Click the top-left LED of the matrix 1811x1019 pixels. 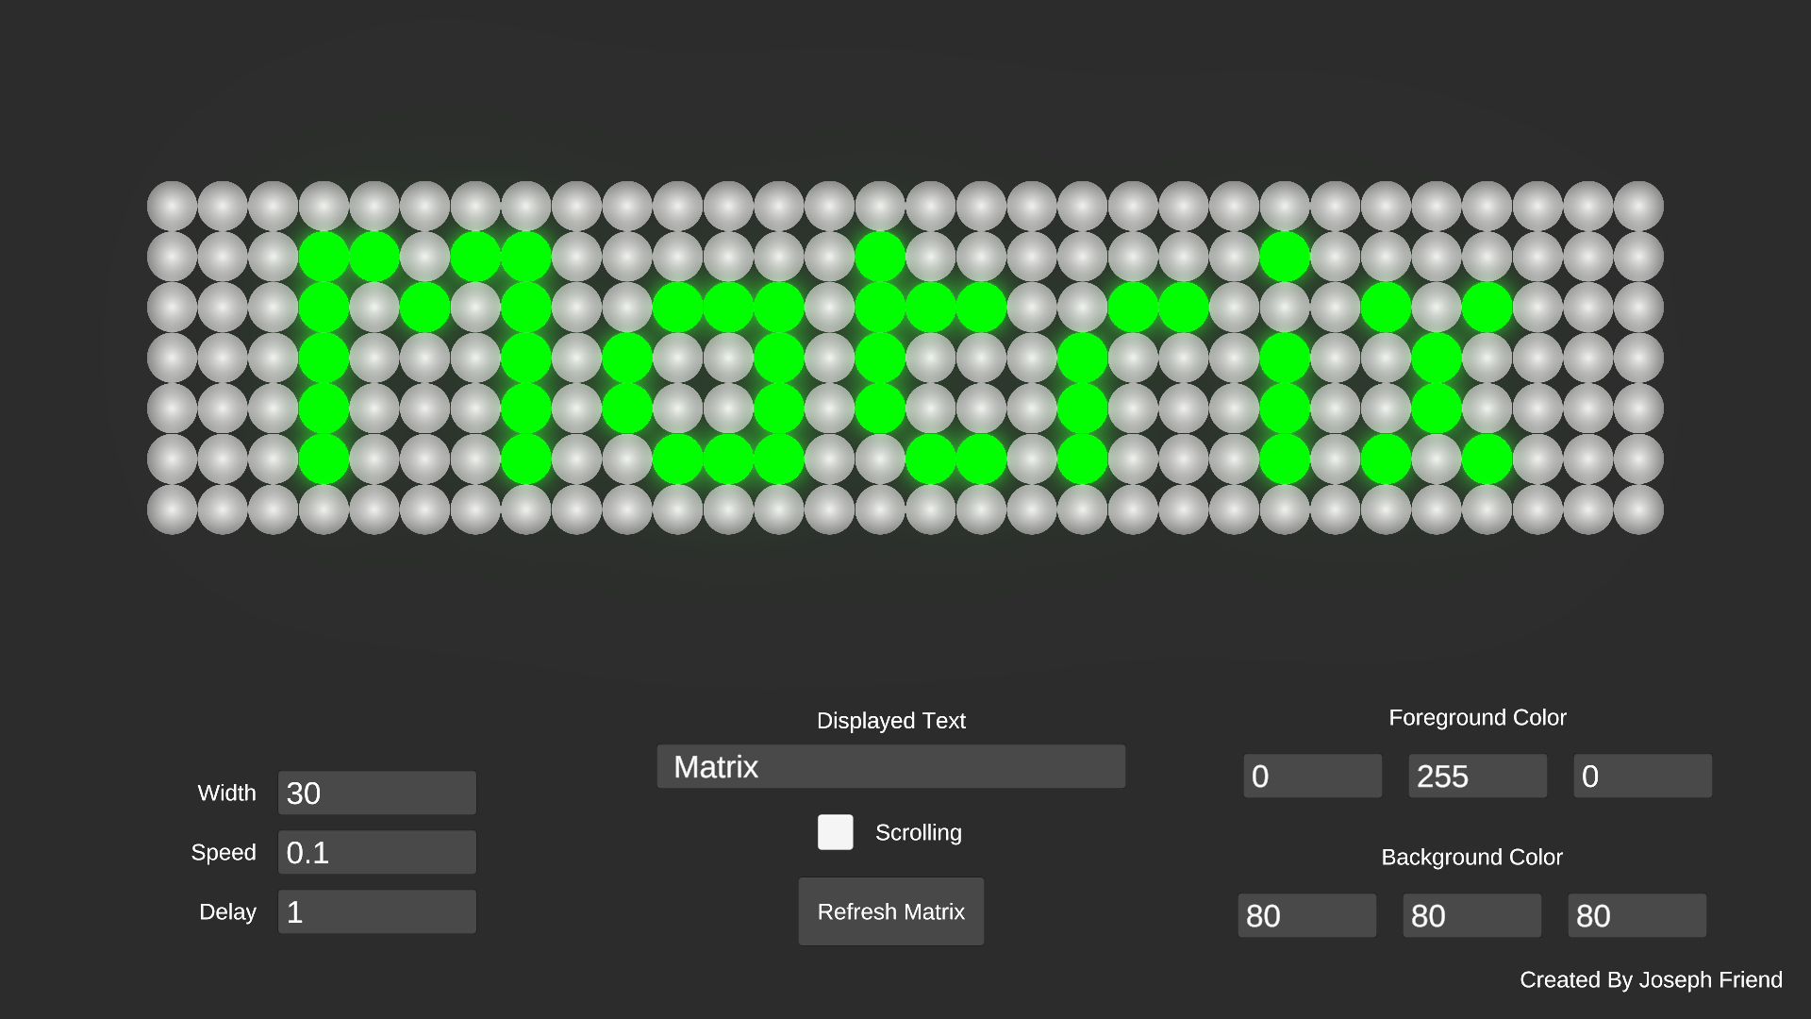coord(172,207)
